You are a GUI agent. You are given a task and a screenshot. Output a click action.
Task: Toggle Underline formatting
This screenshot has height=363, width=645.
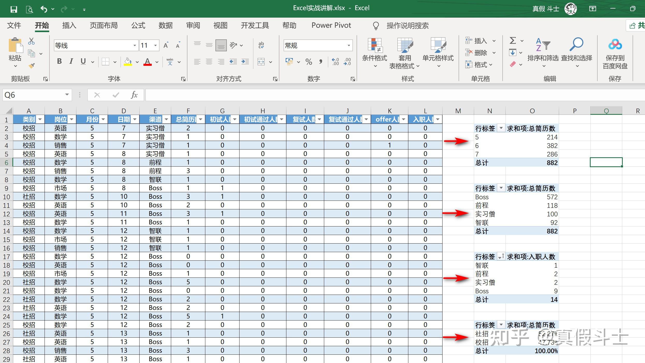coord(83,61)
